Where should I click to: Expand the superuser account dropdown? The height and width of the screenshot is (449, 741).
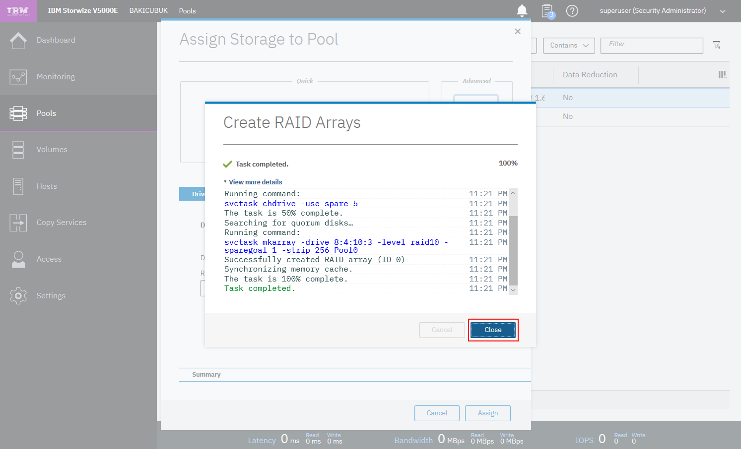tap(723, 11)
